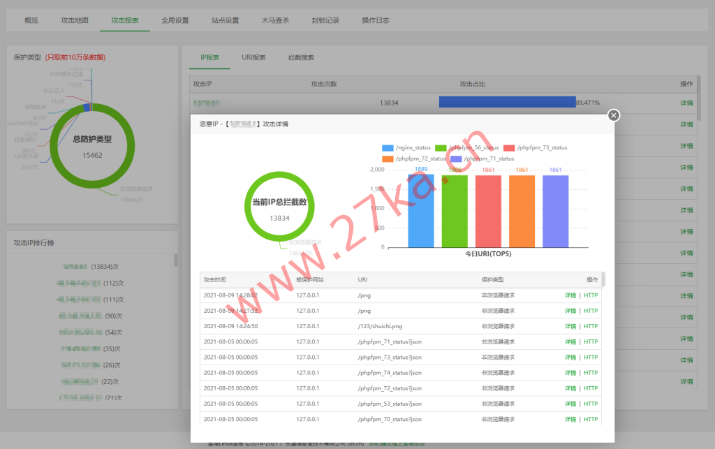This screenshot has height=449, width=715.
Task: Toggle the /phpfpm_73_status legend swatch
Action: click(509, 148)
